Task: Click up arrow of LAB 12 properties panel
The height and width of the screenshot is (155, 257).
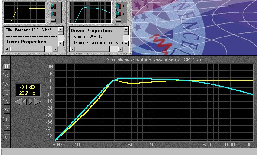Action: (126, 30)
